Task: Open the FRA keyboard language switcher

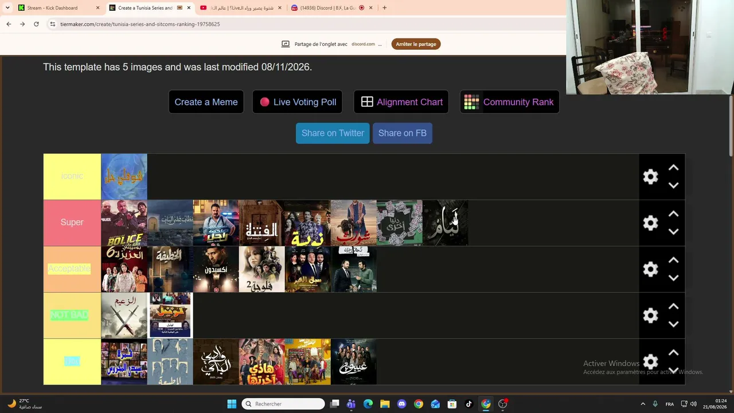Action: (670, 404)
